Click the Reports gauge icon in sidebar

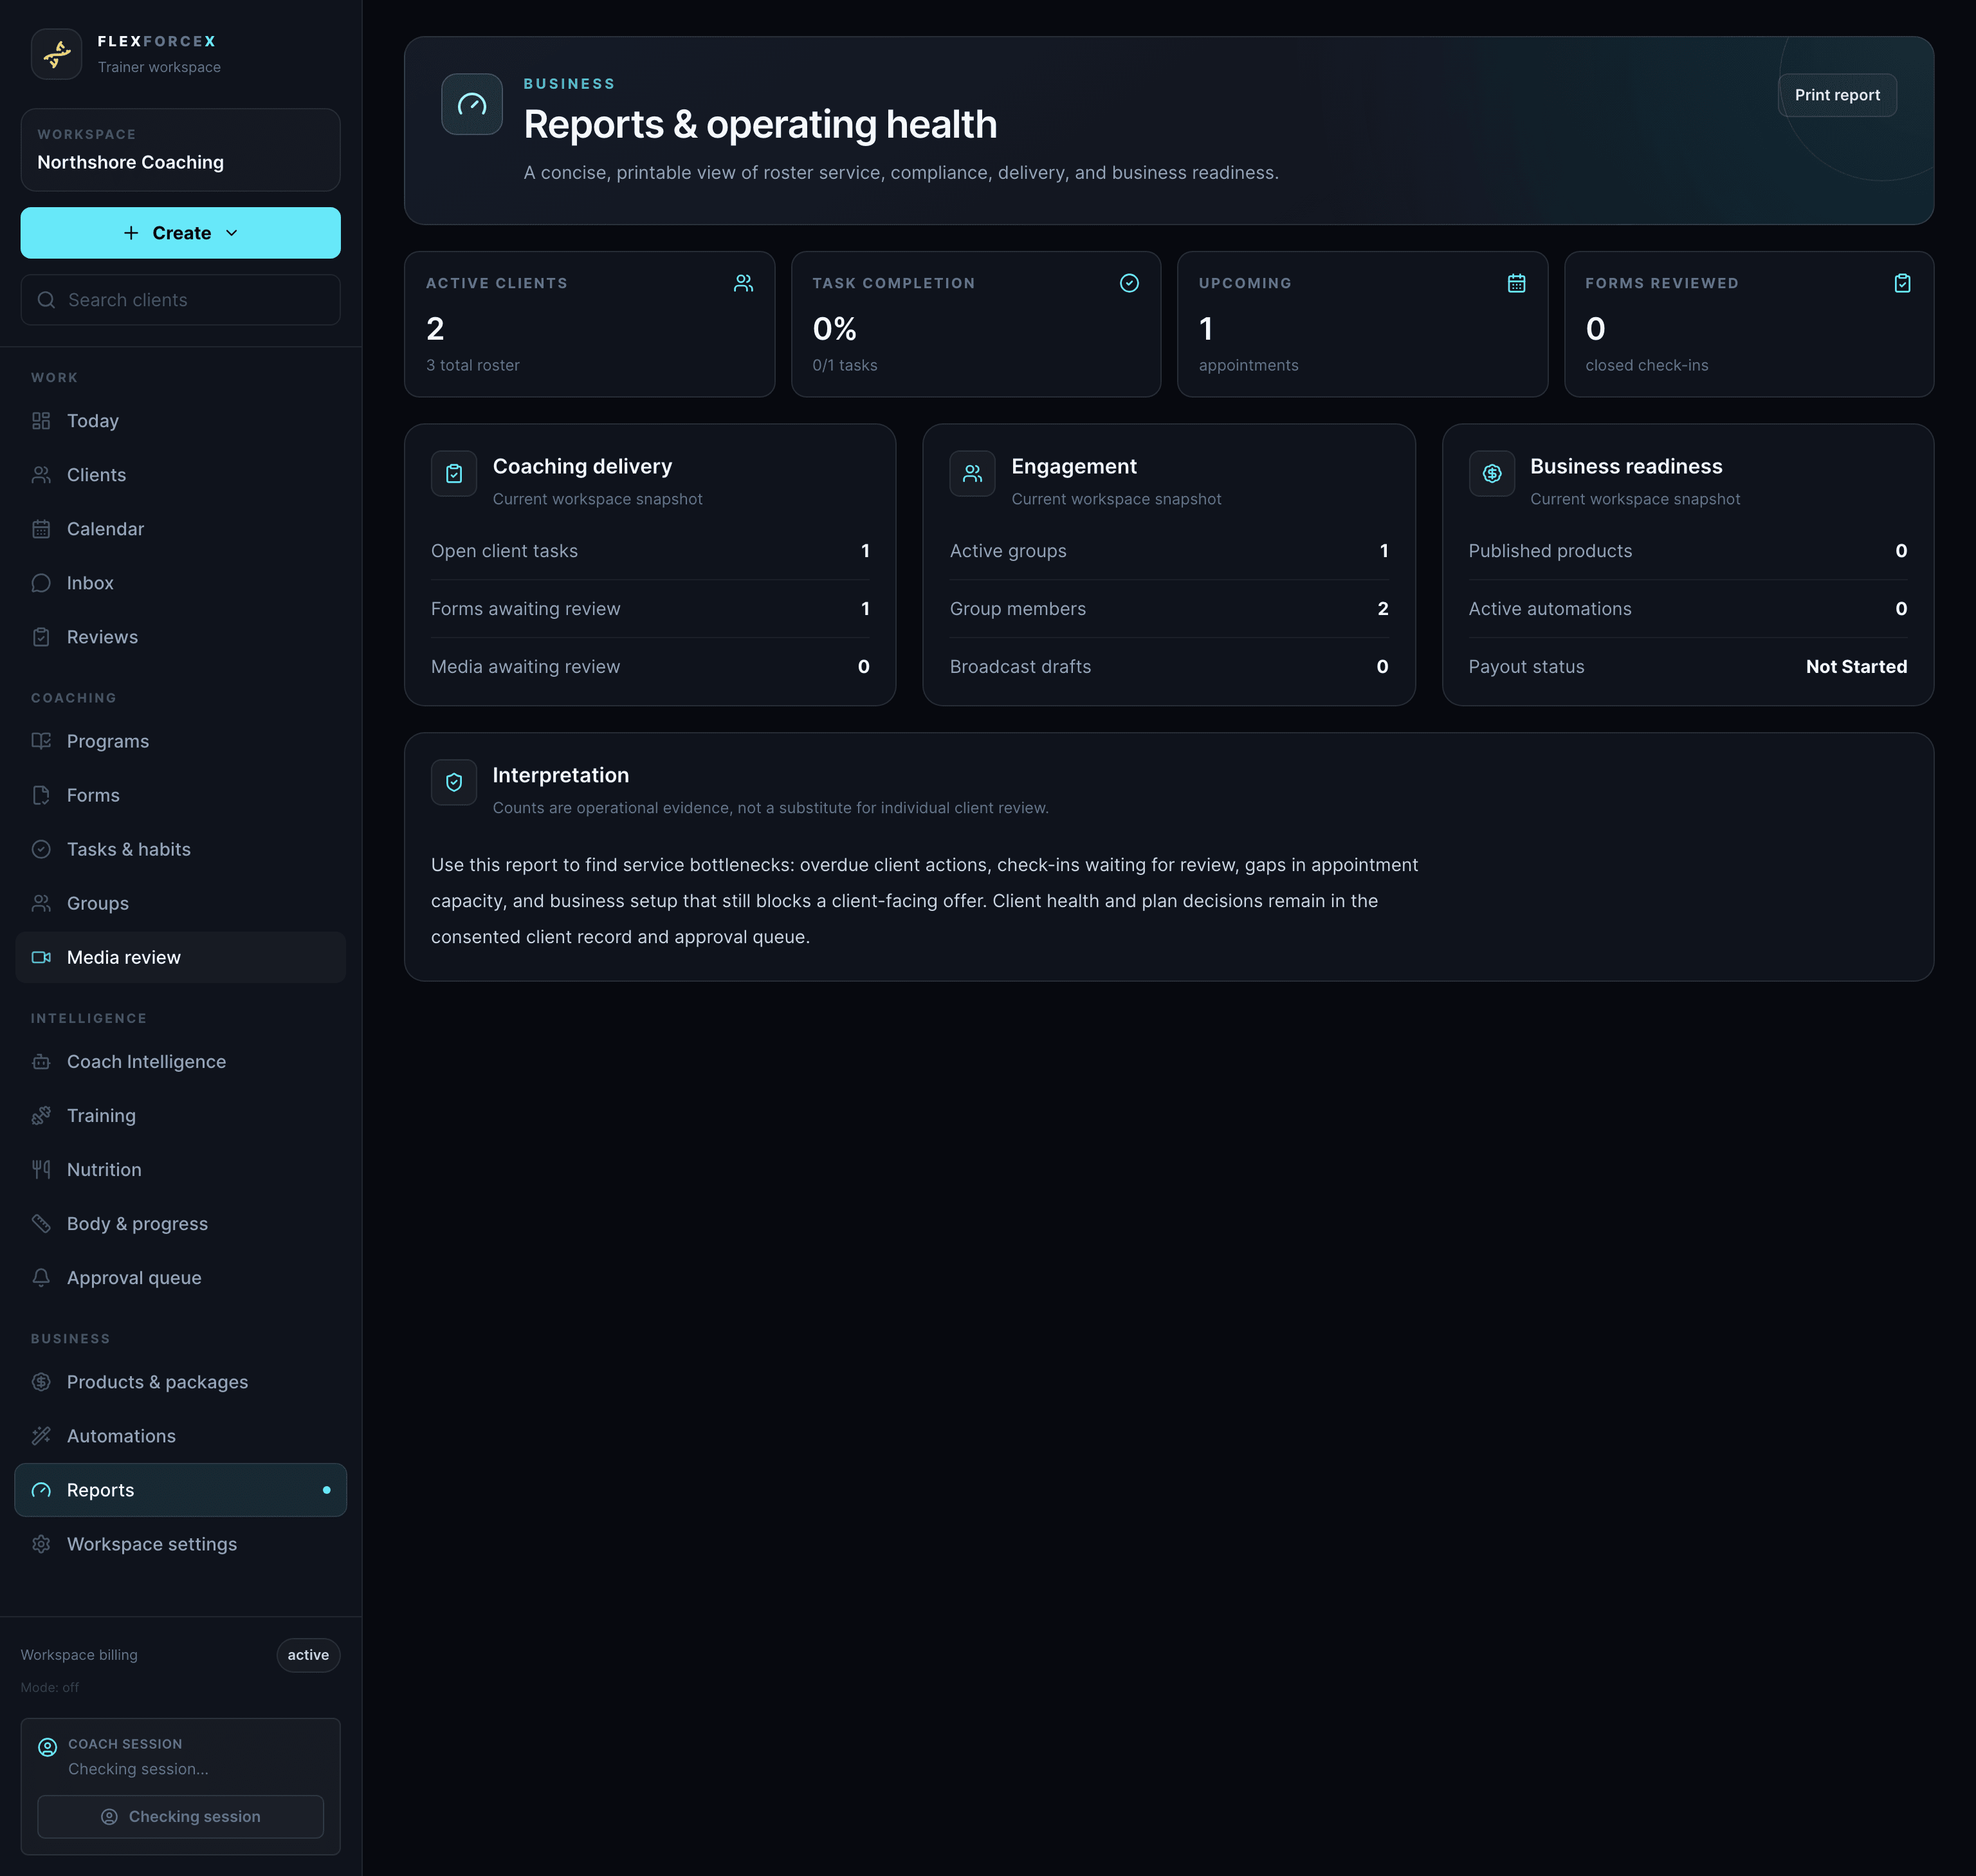click(x=41, y=1489)
